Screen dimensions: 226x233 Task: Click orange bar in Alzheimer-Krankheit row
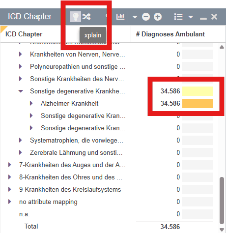pos(198,103)
